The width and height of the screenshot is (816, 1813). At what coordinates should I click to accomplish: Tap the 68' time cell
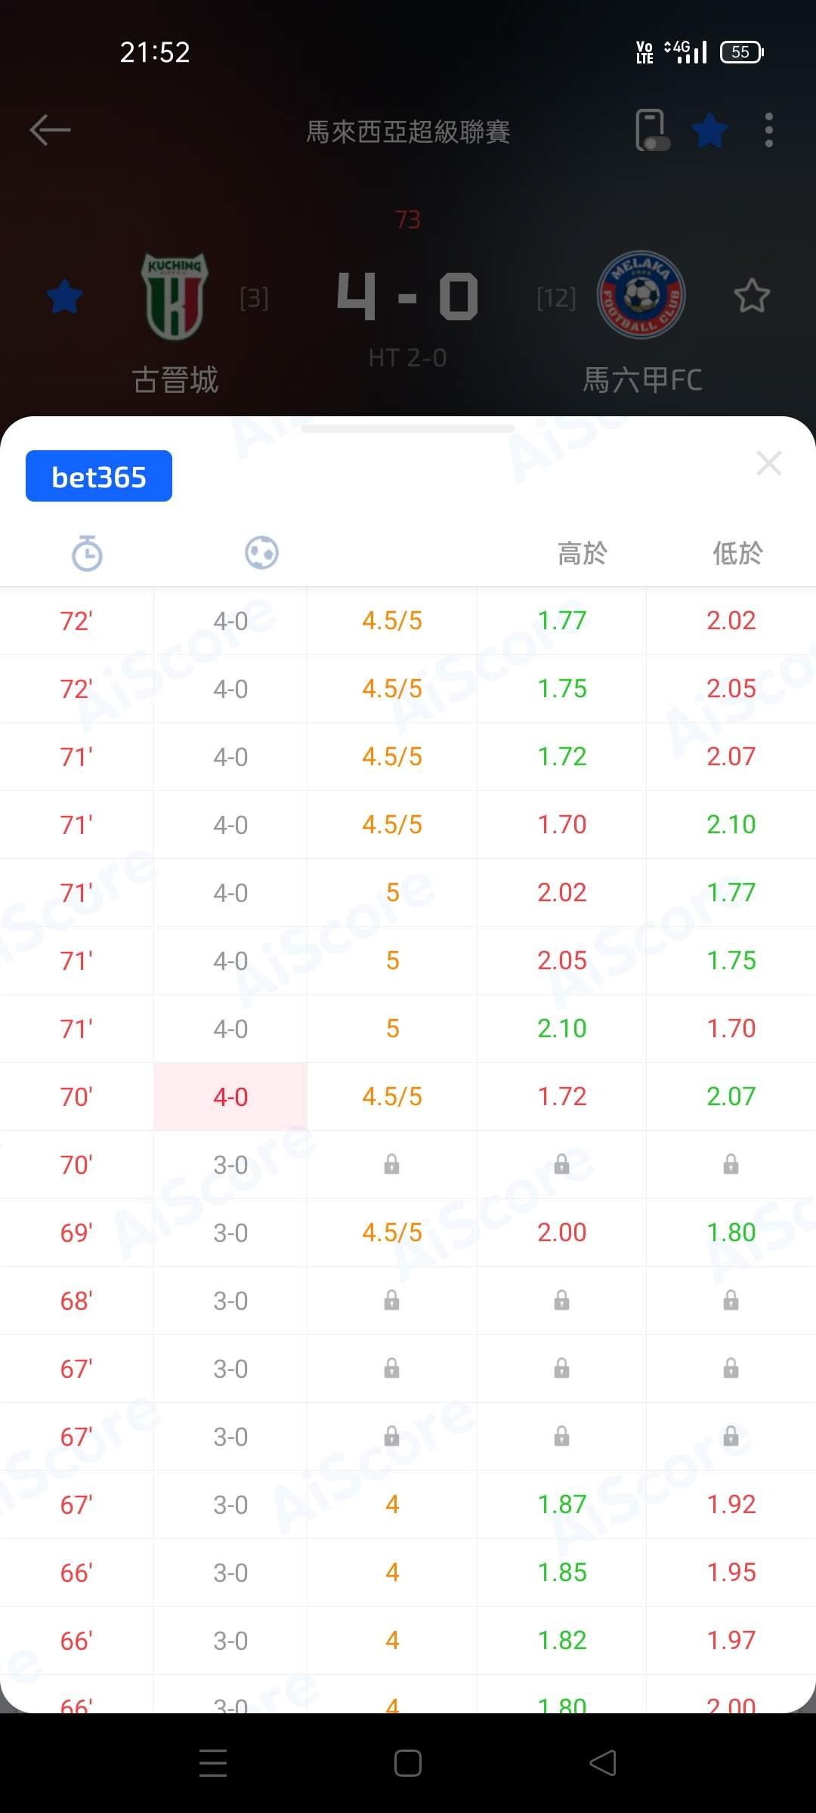(76, 1300)
